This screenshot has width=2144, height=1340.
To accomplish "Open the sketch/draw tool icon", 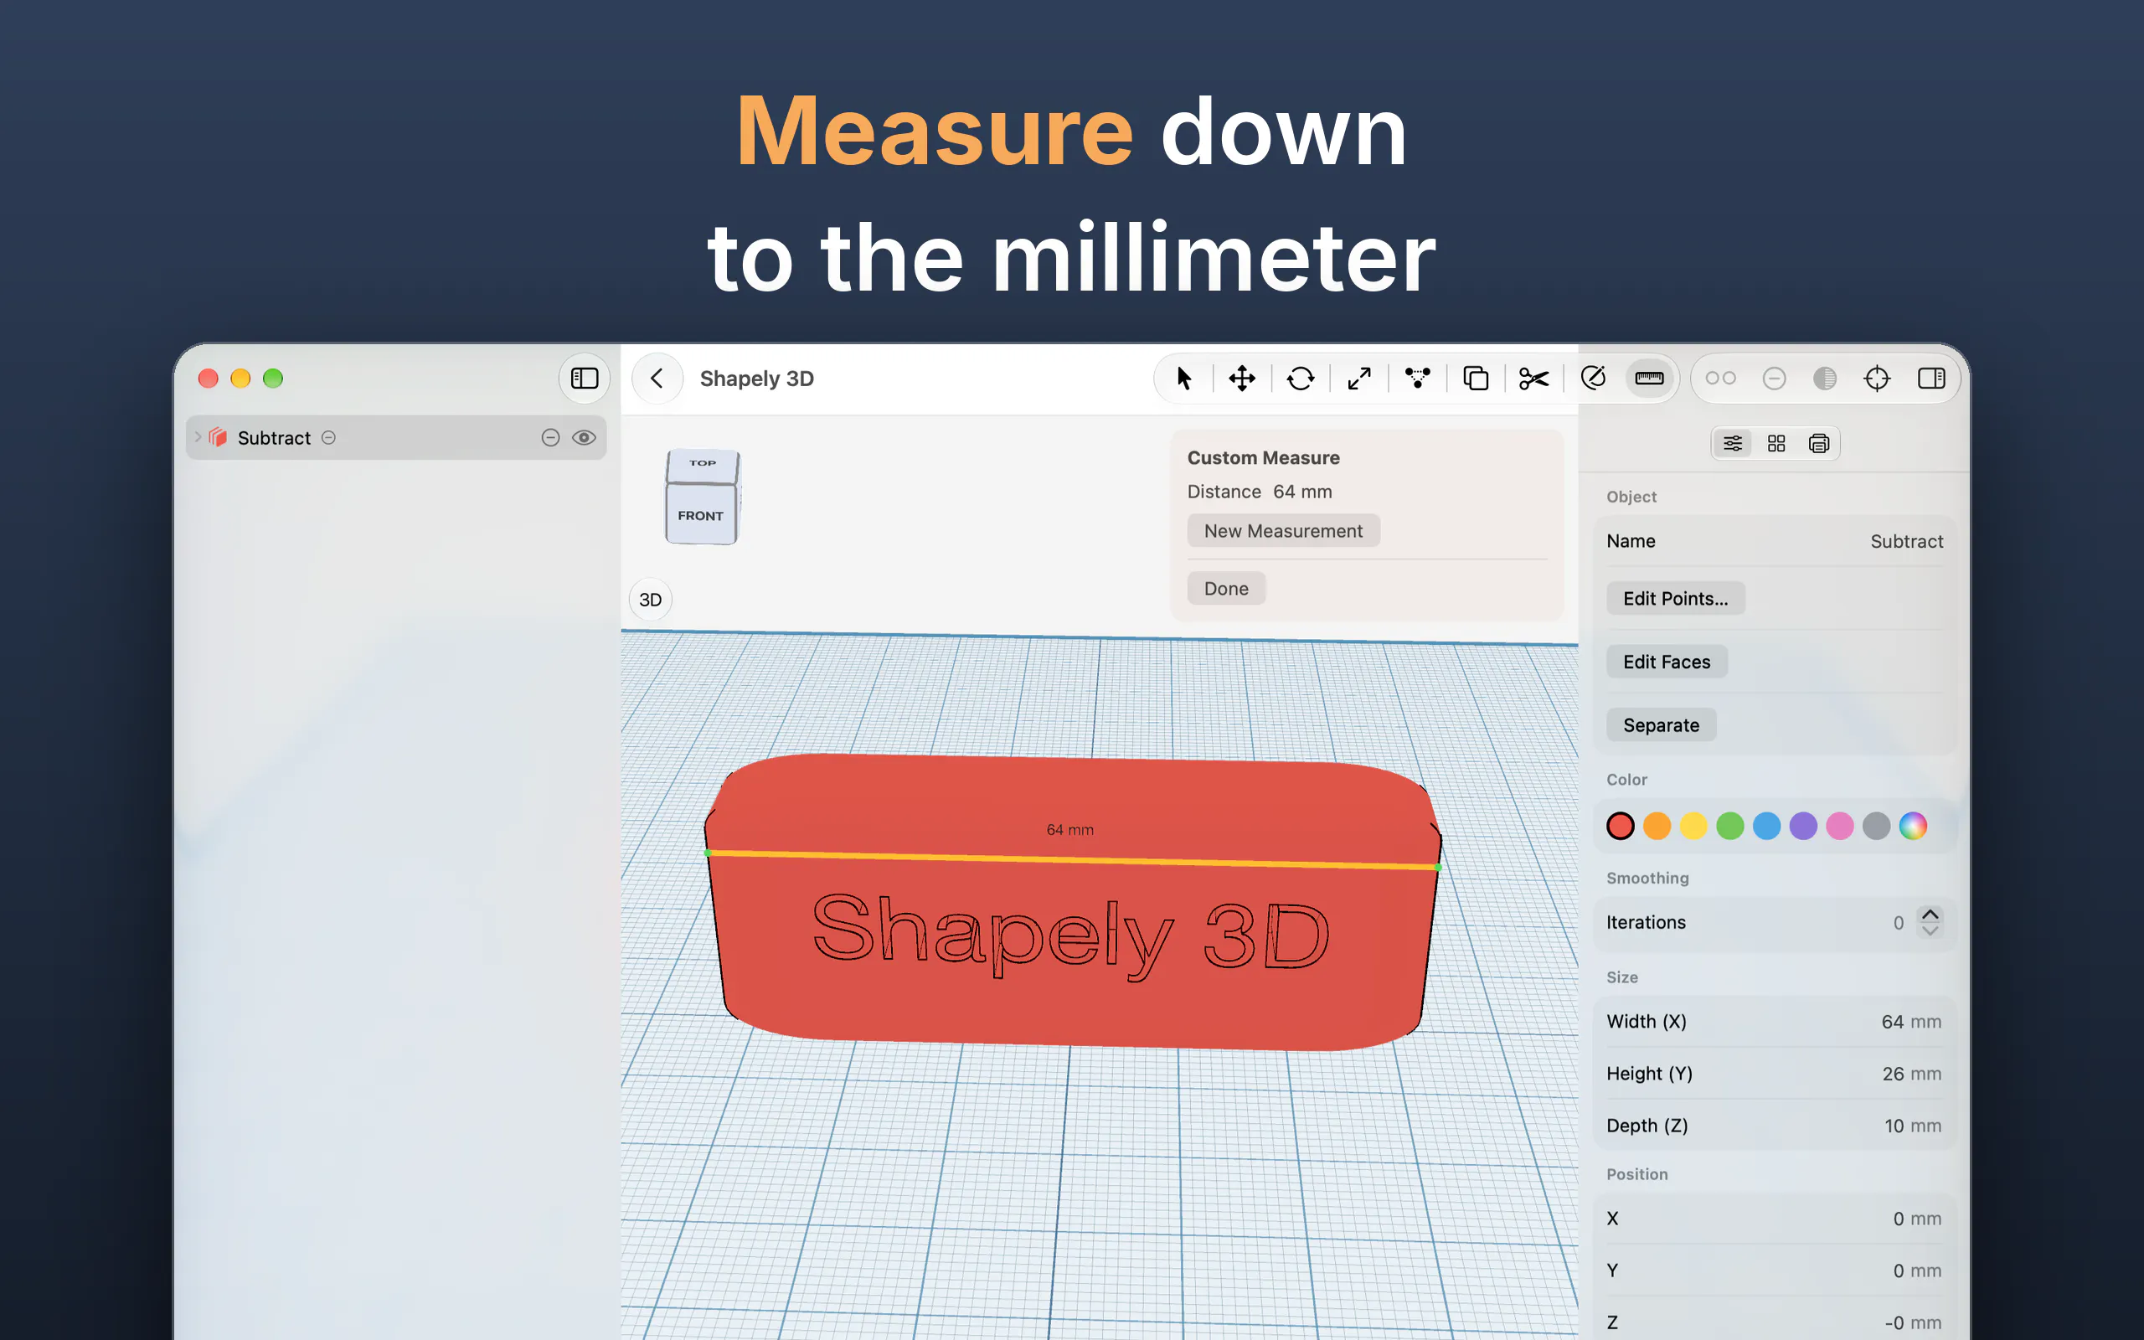I will point(1593,379).
